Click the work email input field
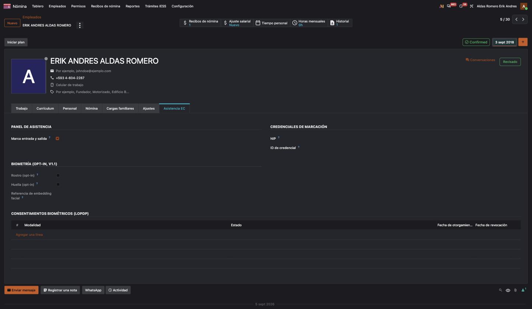 [x=92, y=71]
